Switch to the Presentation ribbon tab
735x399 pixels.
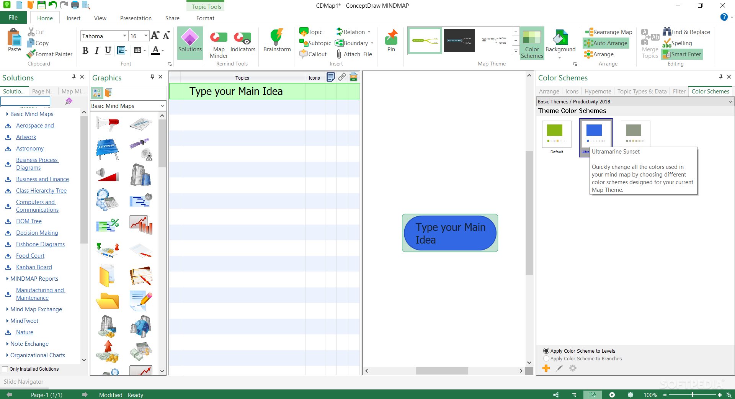[x=136, y=18]
